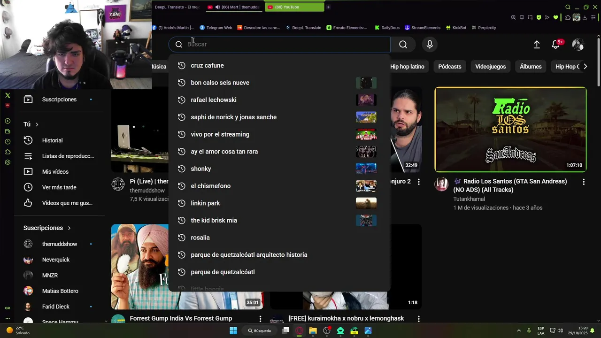The image size is (601, 338).
Task: Open the browser downloads icon
Action: pyautogui.click(x=585, y=17)
